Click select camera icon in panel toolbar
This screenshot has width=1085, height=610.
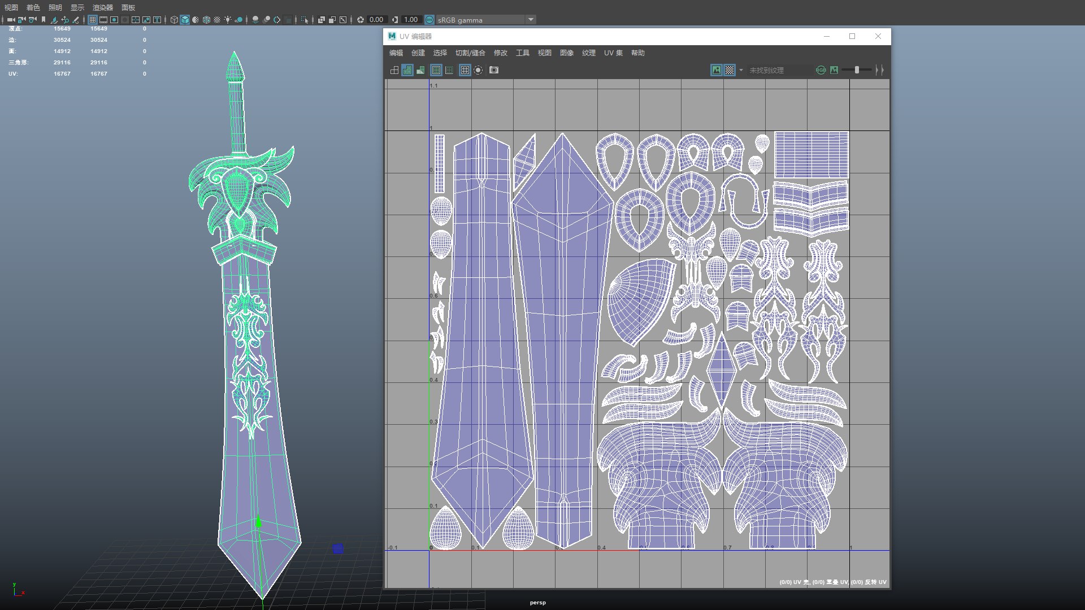pos(11,20)
